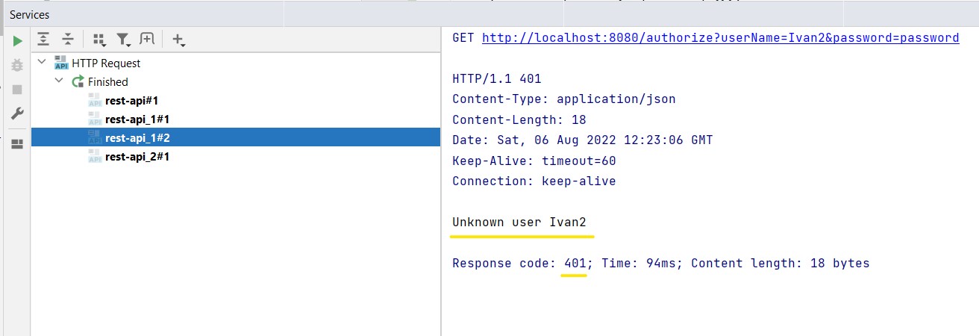
Task: Select the rest-api_1#2 request
Action: pyautogui.click(x=138, y=137)
